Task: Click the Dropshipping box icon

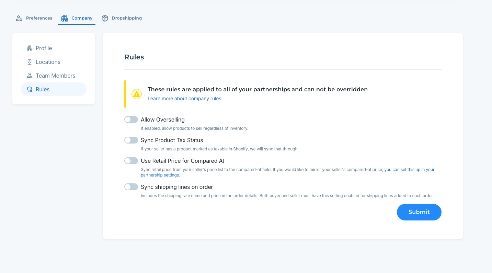Action: 105,18
